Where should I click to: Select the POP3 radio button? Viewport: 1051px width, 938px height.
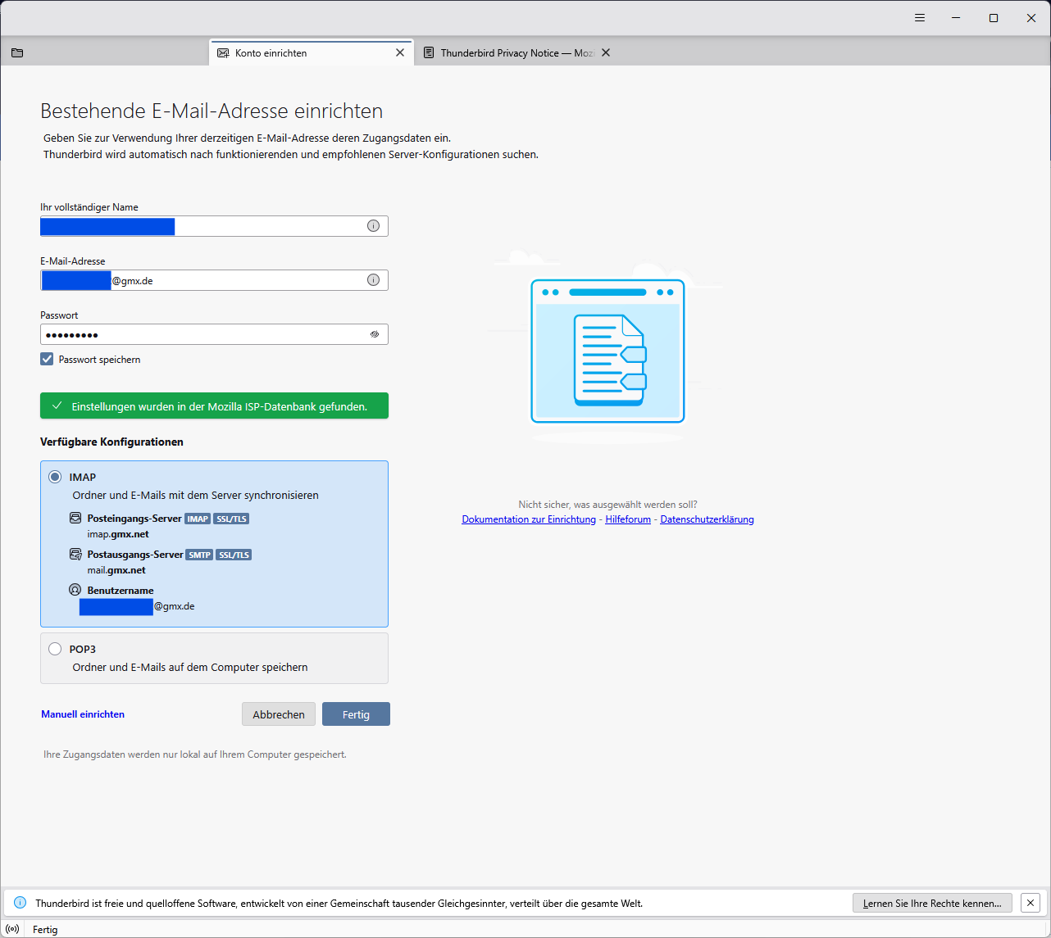tap(55, 649)
